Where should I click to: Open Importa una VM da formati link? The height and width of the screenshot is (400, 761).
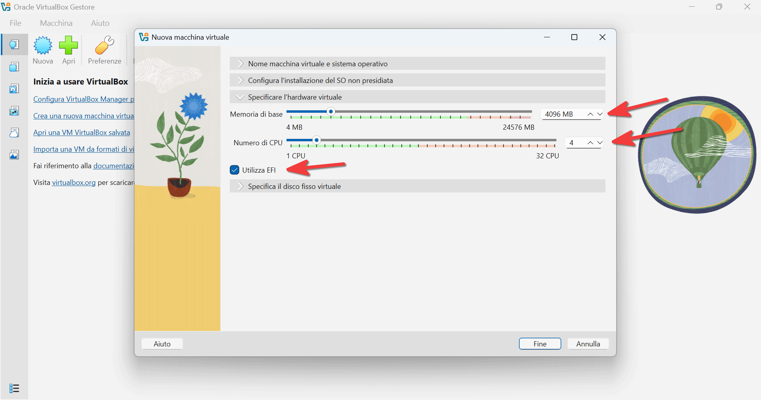(84, 149)
